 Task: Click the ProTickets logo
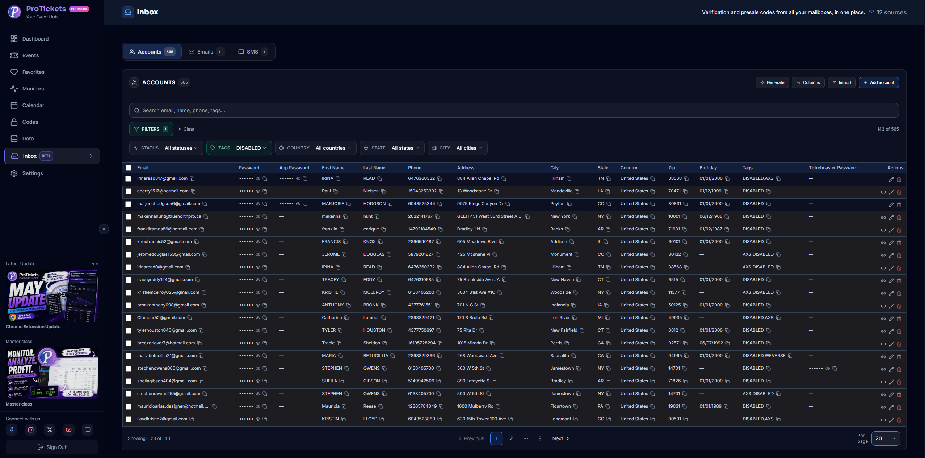click(x=14, y=12)
